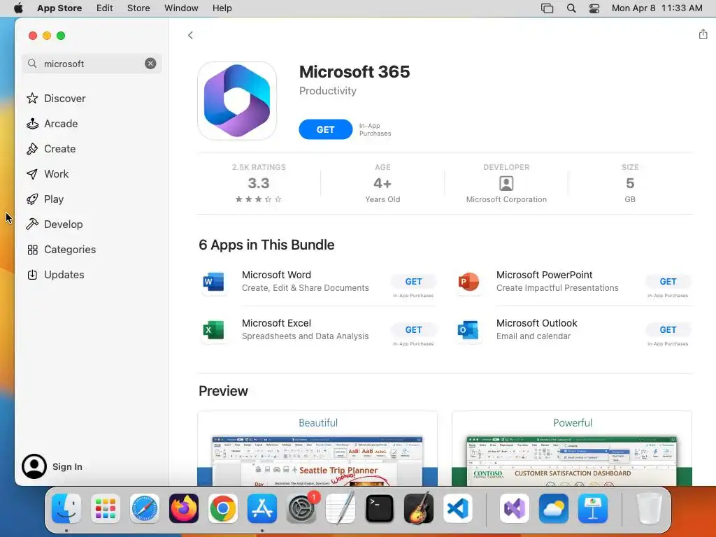
Task: Open Control Center in menu bar
Action: click(x=594, y=8)
